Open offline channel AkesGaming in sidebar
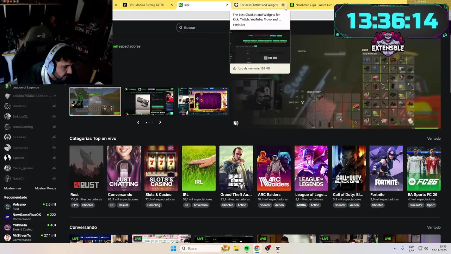 (30, 127)
